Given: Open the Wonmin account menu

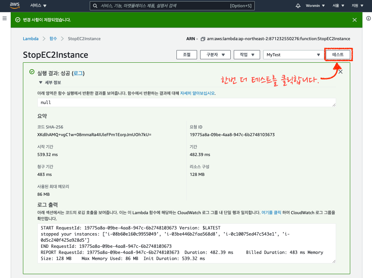Looking at the screenshot, I should (315, 6).
